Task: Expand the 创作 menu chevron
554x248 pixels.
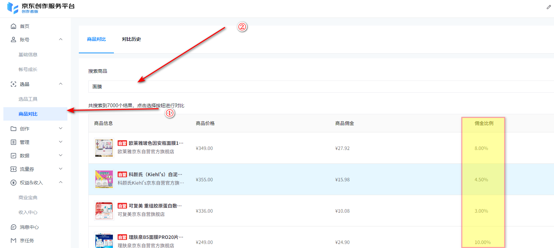Action: coord(61,128)
